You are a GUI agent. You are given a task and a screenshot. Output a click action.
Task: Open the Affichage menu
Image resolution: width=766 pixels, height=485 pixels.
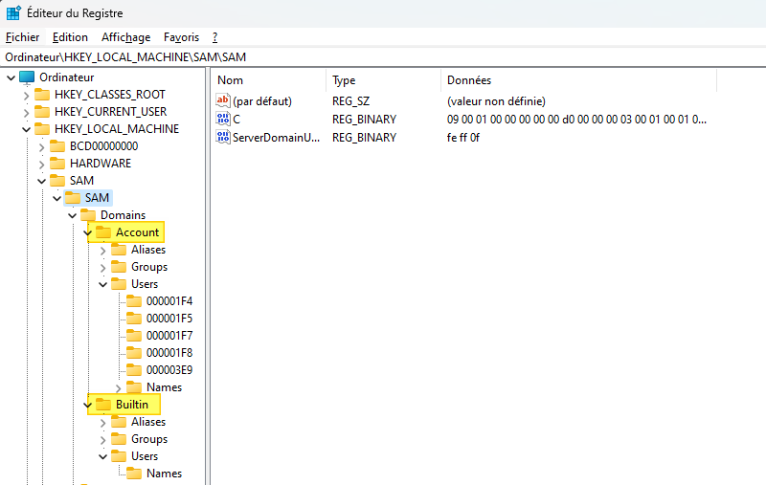pyautogui.click(x=126, y=37)
